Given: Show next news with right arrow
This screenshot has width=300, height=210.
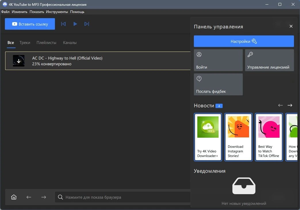Looking at the screenshot, I should pos(290,105).
